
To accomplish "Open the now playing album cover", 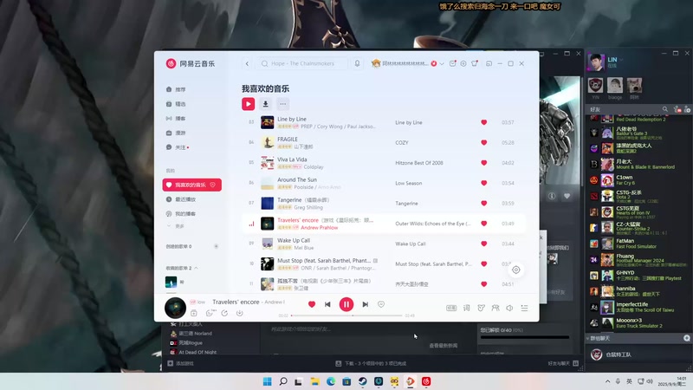I will click(x=175, y=308).
